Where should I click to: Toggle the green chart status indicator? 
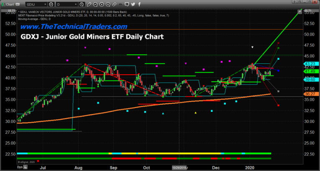[x=3, y=4]
